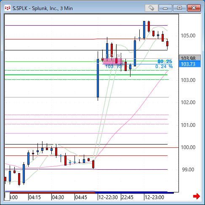Maximize the S.SPLK chart window

pyautogui.click(x=179, y=8)
